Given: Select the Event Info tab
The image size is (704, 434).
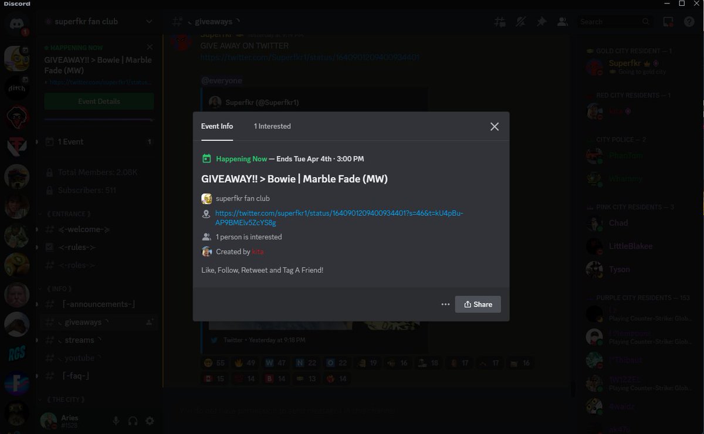Looking at the screenshot, I should coord(217,126).
